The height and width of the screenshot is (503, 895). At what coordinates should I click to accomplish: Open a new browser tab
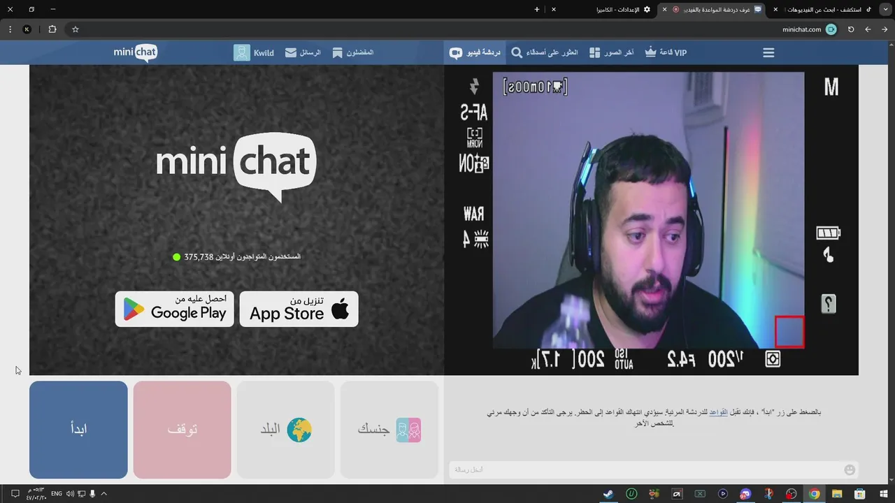pyautogui.click(x=537, y=10)
